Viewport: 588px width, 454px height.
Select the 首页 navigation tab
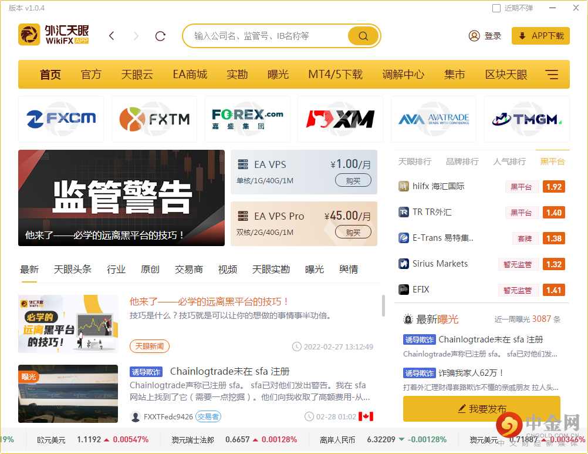pyautogui.click(x=50, y=75)
